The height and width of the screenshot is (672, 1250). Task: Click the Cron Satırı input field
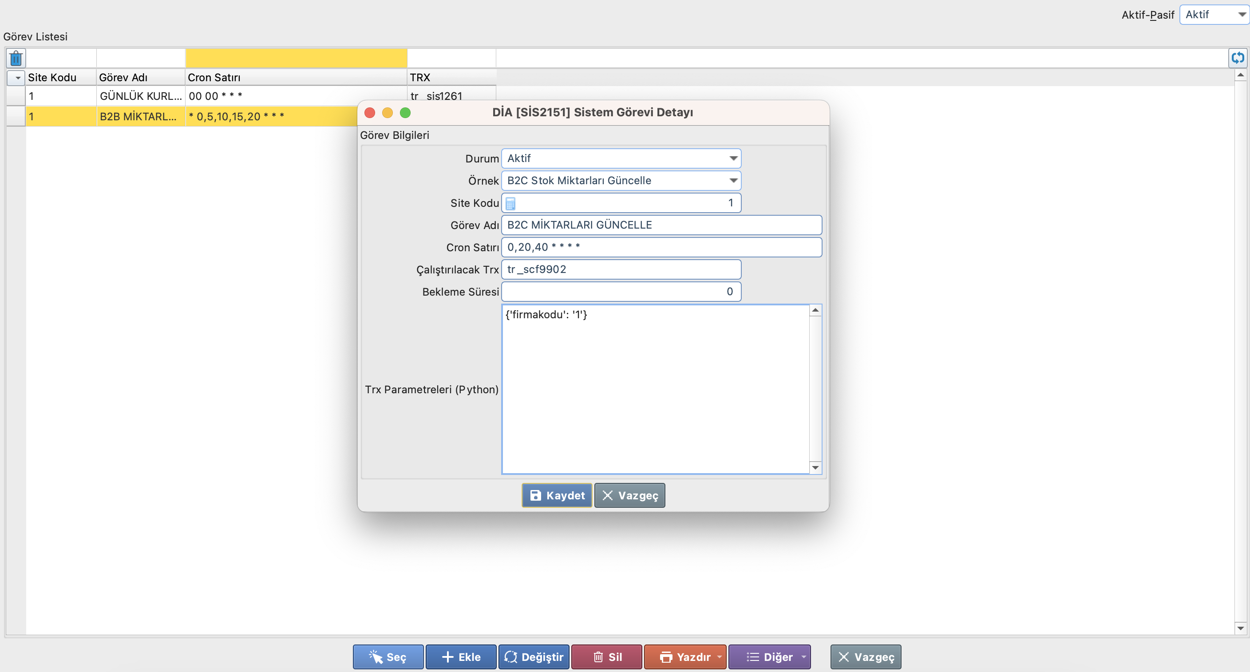661,248
